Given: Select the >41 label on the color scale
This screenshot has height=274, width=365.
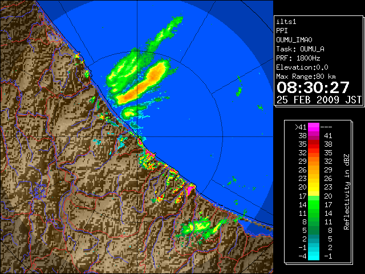Looking at the screenshot, I should [301, 127].
